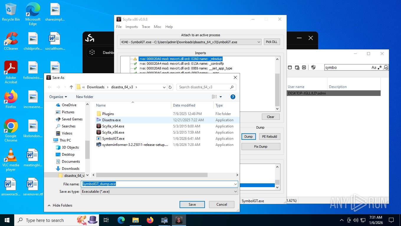The height and width of the screenshot is (226, 401).
Task: Open the Scylla Trace menu
Action: tap(146, 27)
